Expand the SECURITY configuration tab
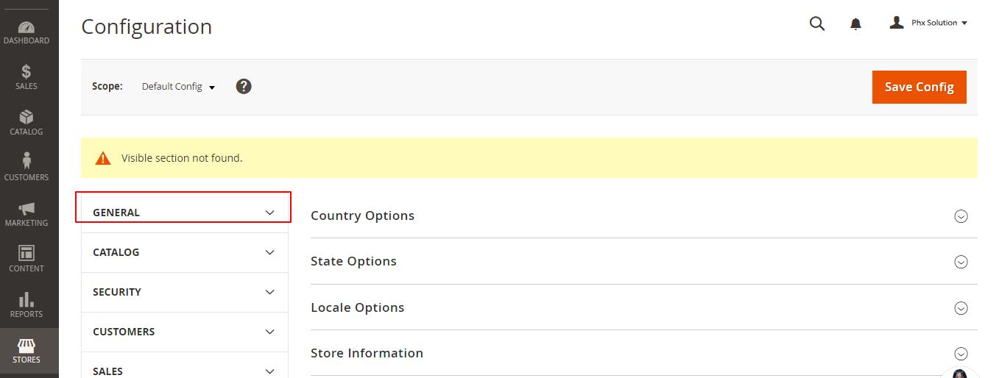Image resolution: width=999 pixels, height=378 pixels. 184,292
